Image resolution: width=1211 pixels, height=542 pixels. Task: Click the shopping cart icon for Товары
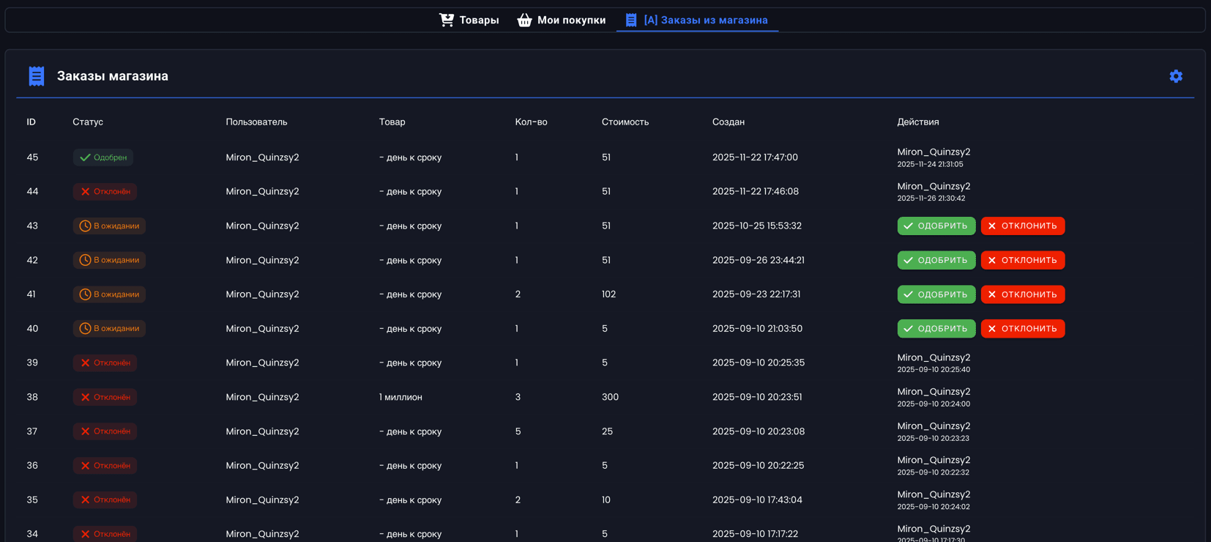pos(446,20)
